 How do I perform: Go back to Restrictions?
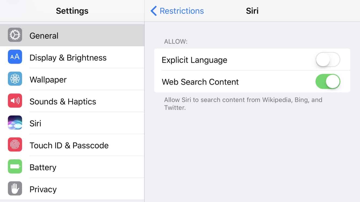tap(182, 11)
